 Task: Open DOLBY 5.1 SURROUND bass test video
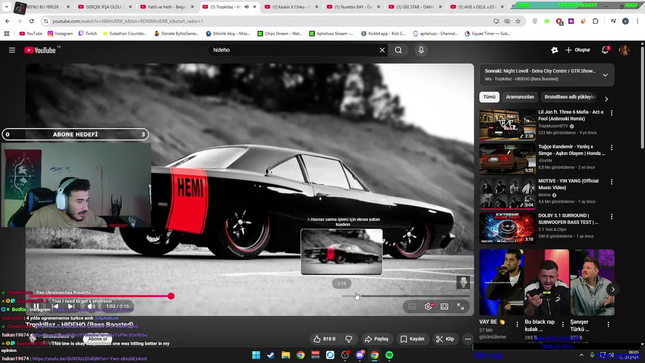pyautogui.click(x=507, y=228)
